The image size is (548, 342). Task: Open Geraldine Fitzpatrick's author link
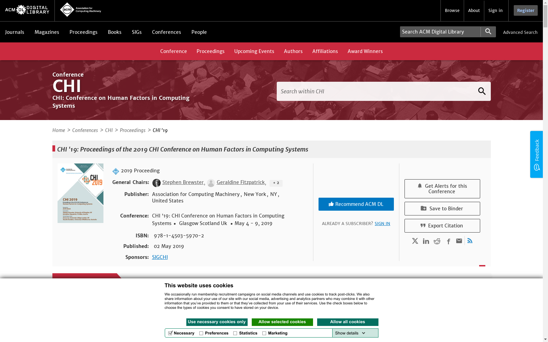(241, 182)
